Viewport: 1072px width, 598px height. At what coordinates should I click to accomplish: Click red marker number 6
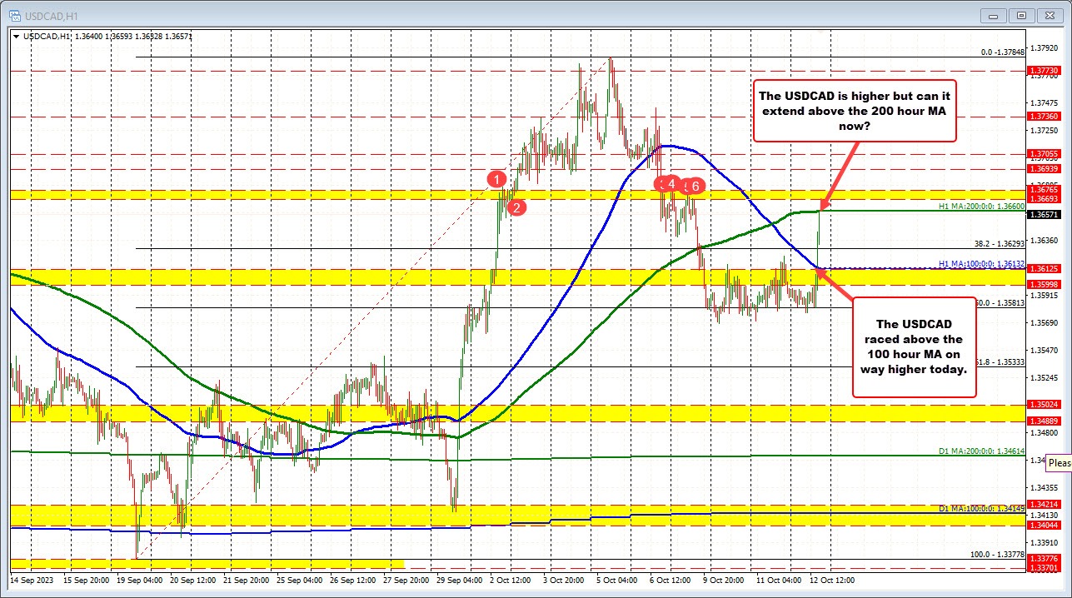click(x=696, y=186)
